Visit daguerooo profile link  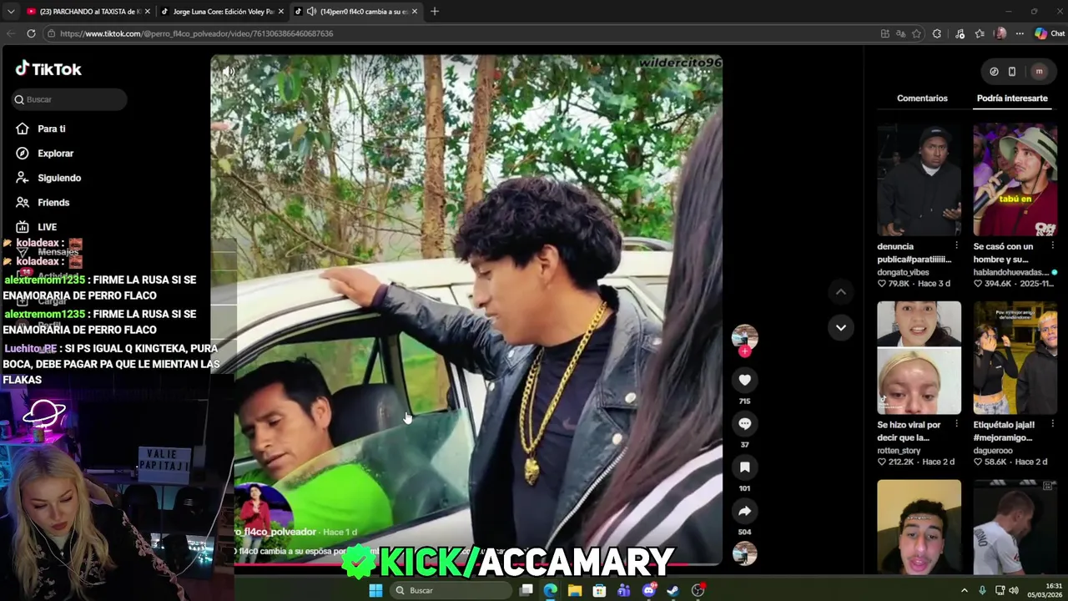click(993, 450)
